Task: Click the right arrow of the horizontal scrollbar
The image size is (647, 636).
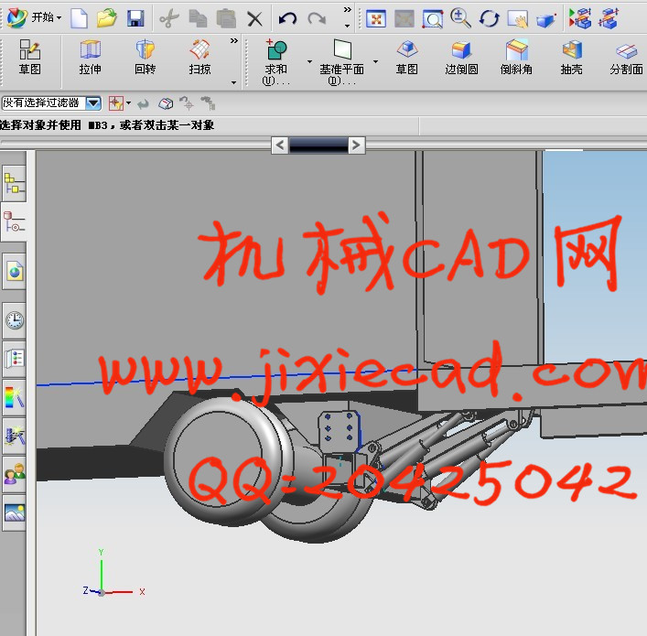Action: (x=356, y=145)
